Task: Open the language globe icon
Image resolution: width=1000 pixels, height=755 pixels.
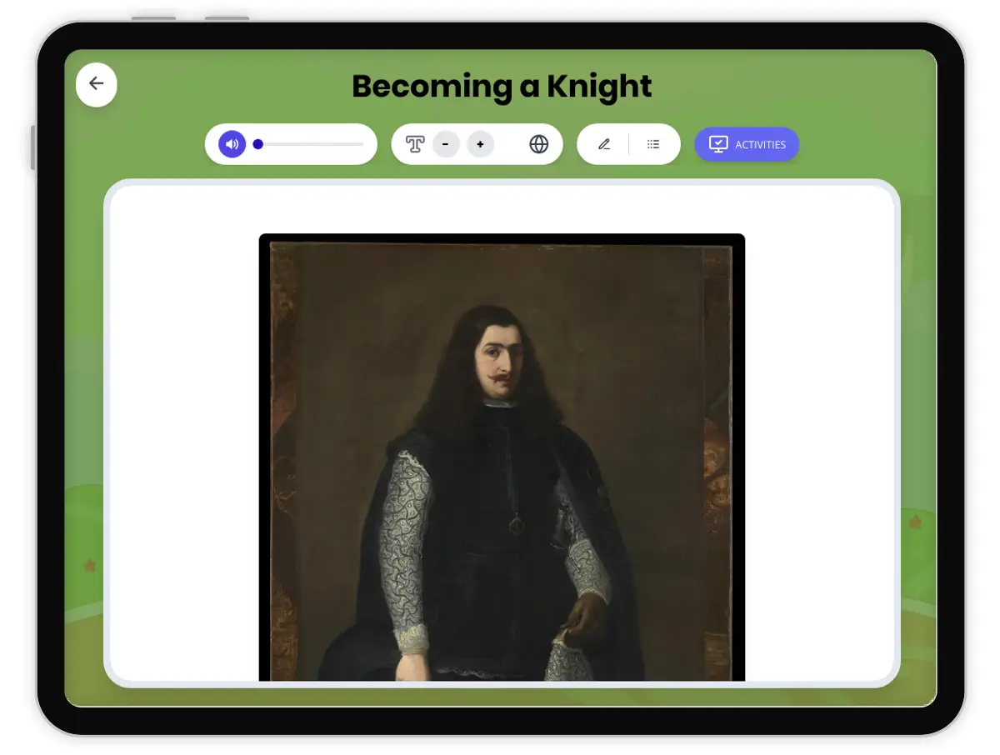Action: click(539, 144)
